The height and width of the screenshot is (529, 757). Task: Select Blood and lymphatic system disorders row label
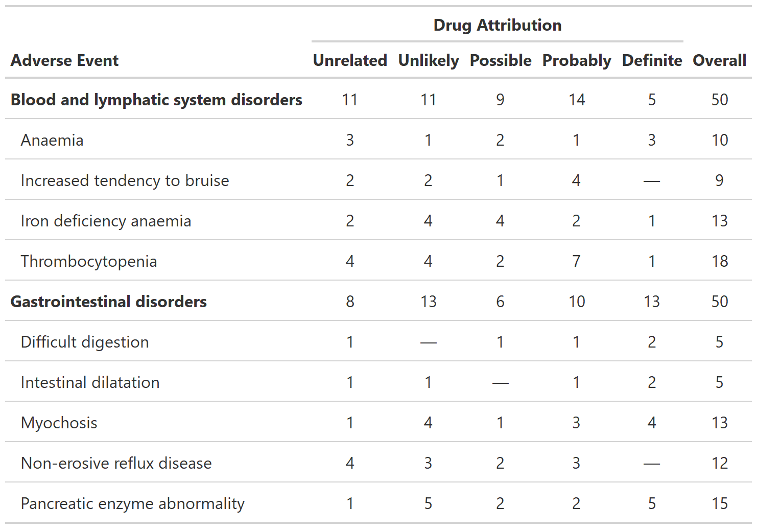[156, 100]
